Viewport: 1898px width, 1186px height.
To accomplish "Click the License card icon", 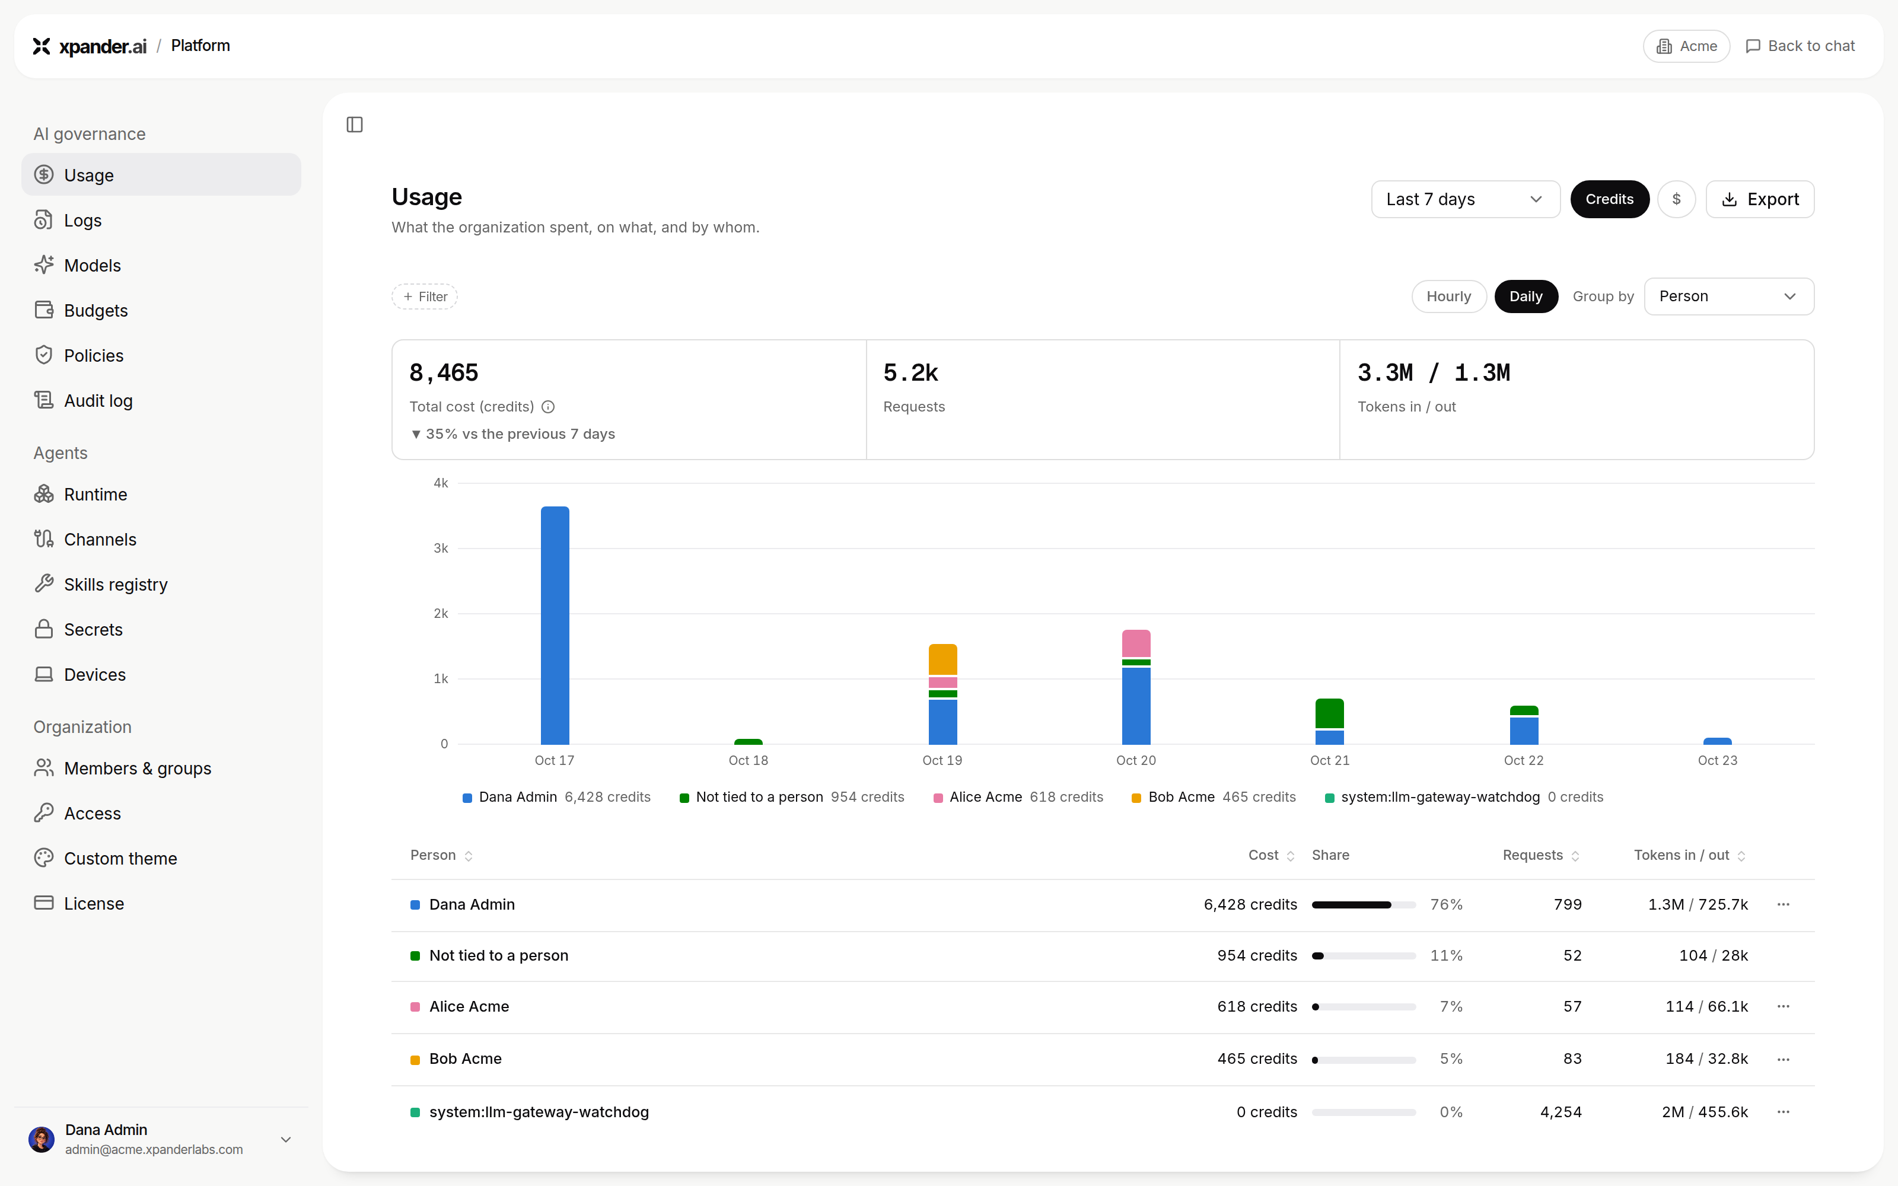I will tap(44, 903).
